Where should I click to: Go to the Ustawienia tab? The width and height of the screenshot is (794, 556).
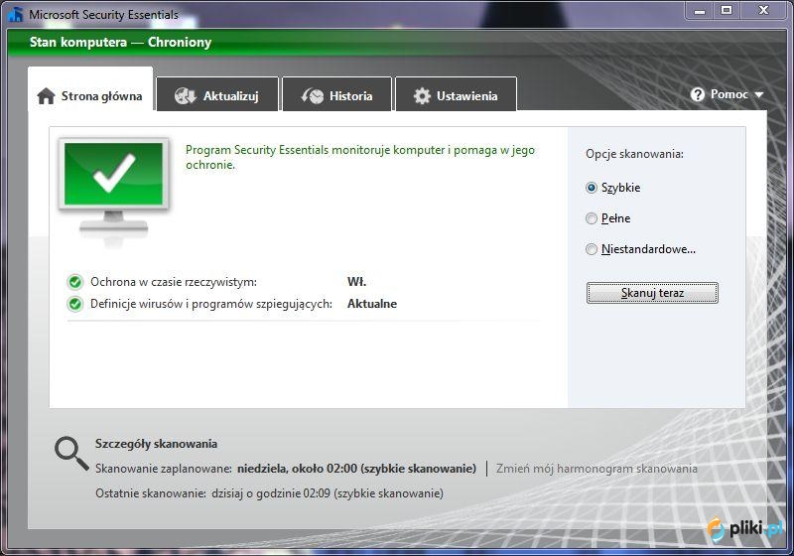456,94
